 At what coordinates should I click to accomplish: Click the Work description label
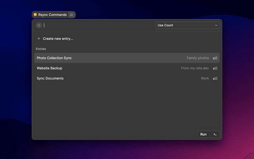(205, 78)
